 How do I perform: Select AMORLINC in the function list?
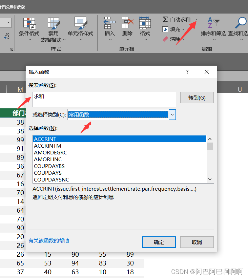click(120, 159)
